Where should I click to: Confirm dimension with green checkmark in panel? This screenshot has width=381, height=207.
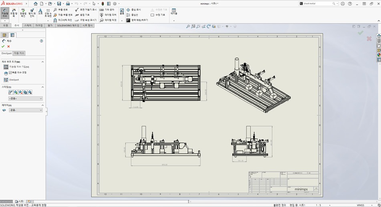click(x=3, y=46)
